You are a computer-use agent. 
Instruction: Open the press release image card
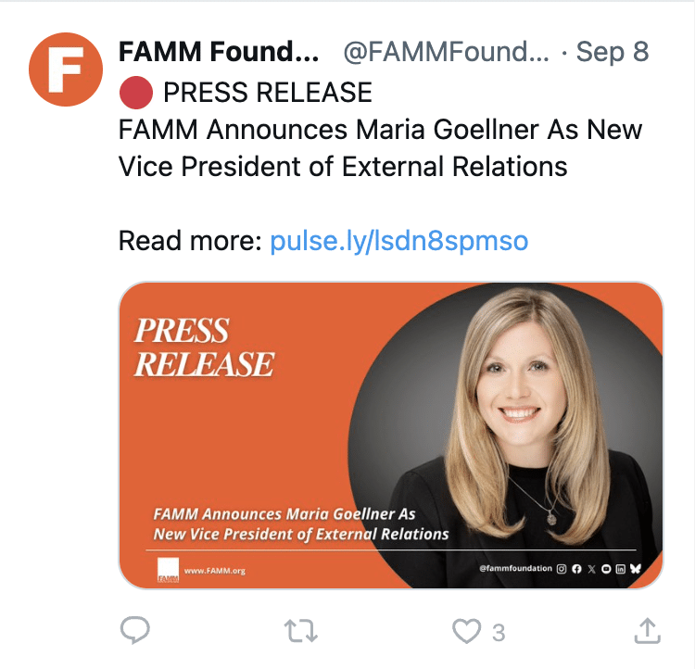(x=391, y=435)
